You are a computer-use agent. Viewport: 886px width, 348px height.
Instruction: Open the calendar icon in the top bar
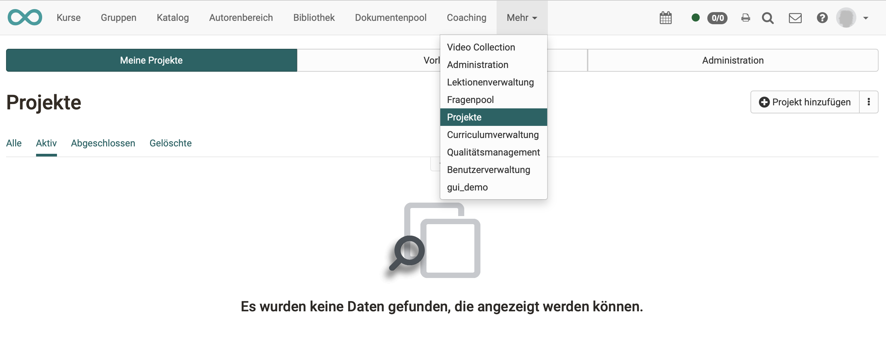[666, 18]
